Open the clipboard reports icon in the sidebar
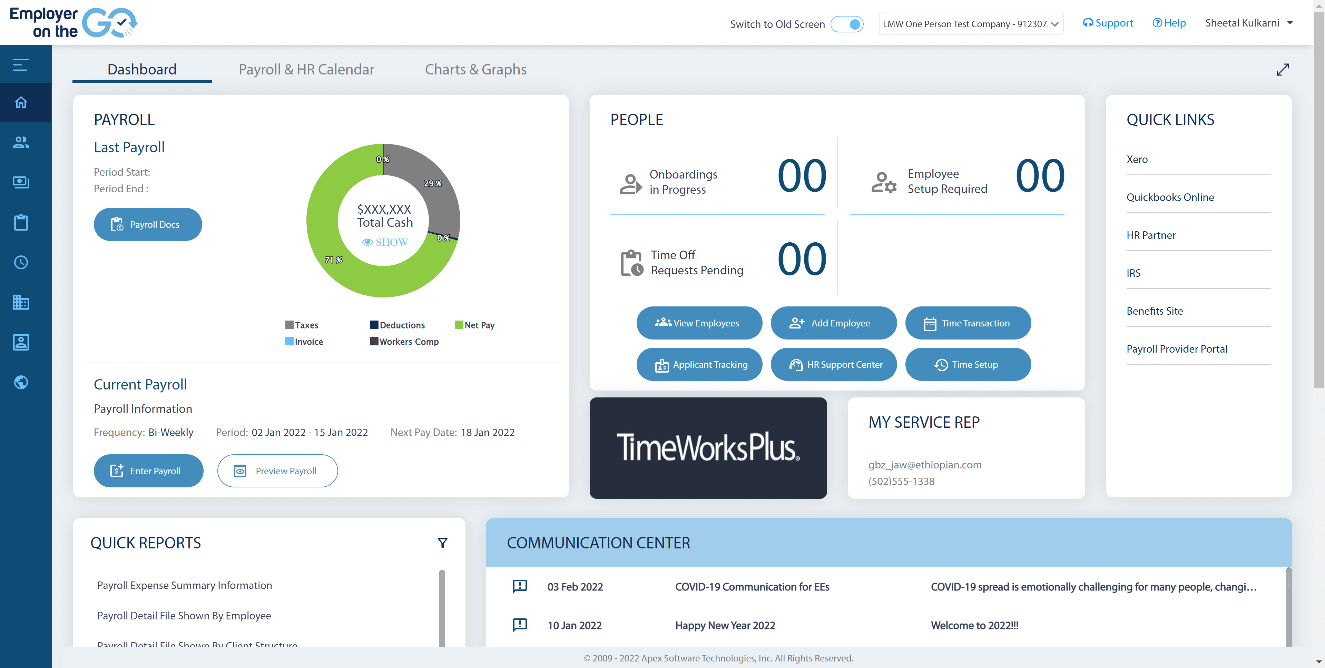The height and width of the screenshot is (668, 1325). coord(21,222)
